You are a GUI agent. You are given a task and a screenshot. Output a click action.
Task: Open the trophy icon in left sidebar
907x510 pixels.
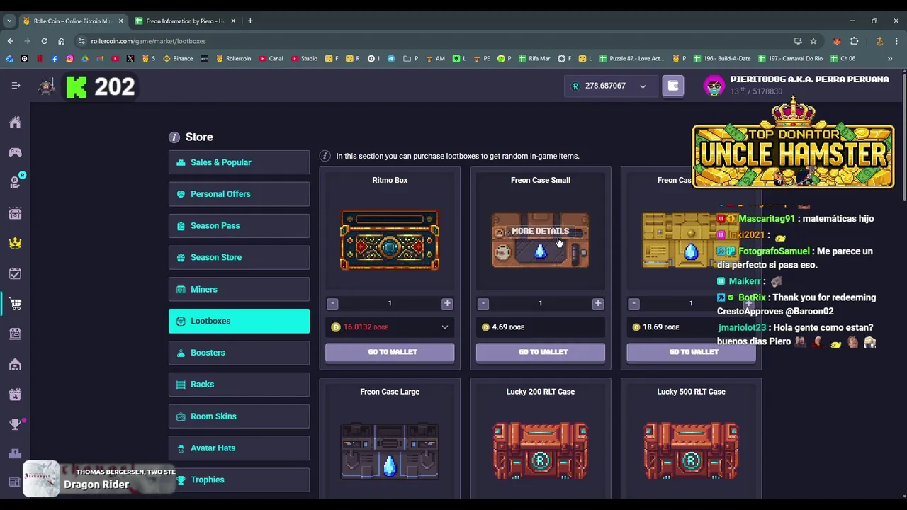(15, 424)
